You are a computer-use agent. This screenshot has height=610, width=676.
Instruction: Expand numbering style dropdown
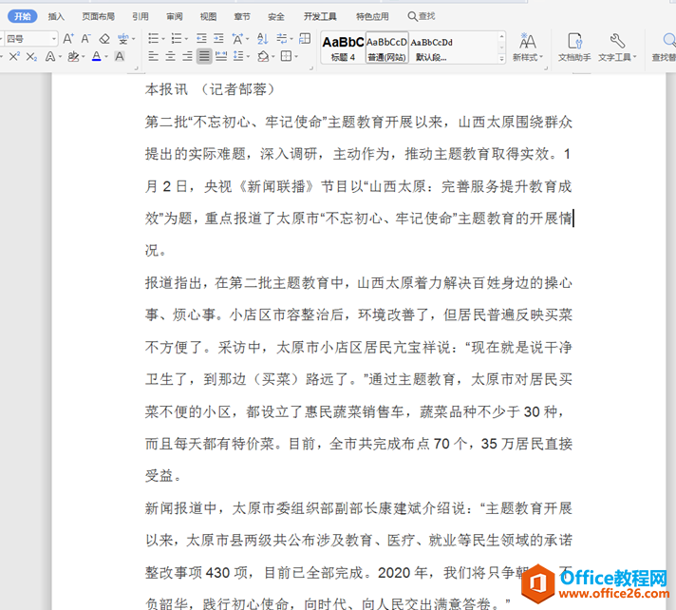tap(186, 39)
